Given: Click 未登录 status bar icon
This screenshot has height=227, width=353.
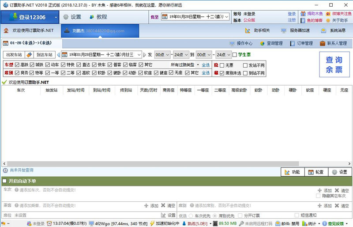Looking at the screenshot, I should click(x=29, y=223).
